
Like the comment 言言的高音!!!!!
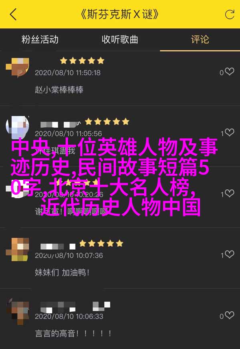click(229, 315)
